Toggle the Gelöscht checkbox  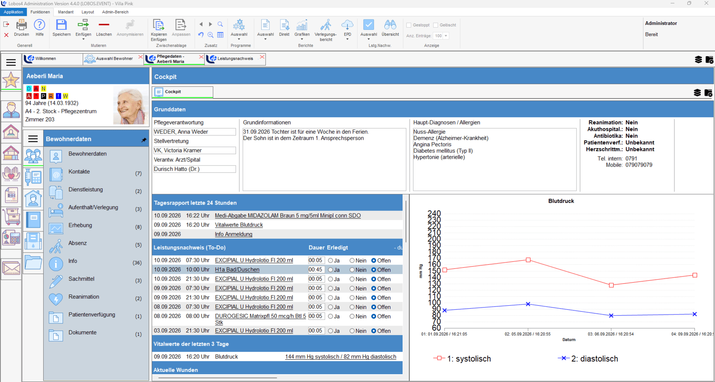click(x=436, y=25)
